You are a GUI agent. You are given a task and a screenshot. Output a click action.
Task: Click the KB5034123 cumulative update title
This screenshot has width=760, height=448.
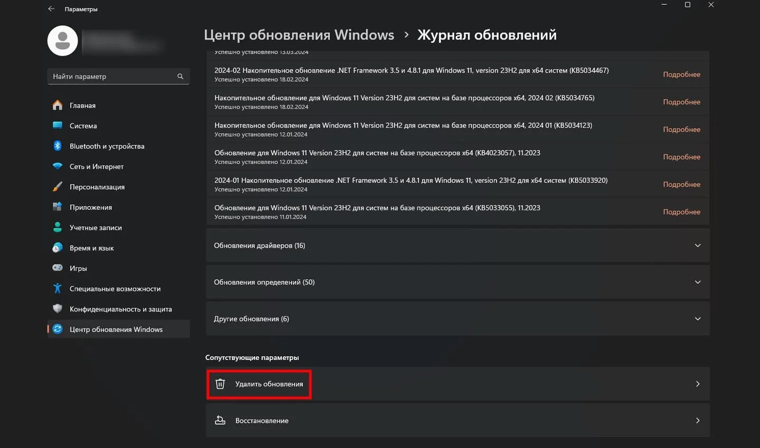point(403,125)
